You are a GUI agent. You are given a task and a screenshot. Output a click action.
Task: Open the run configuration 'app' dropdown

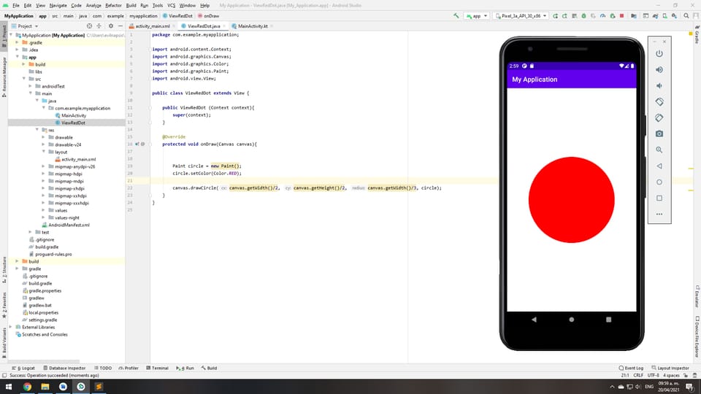coord(477,15)
